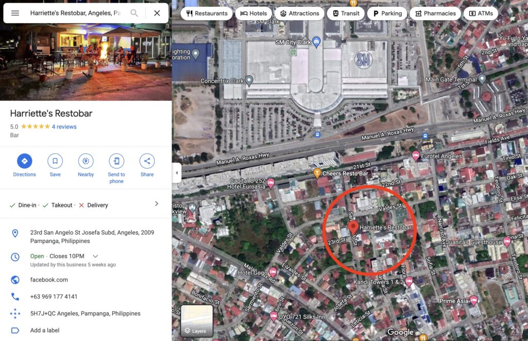This screenshot has width=528, height=341.
Task: Select the Capital O 252 Hotel Euroasia pin
Action: pos(270,183)
